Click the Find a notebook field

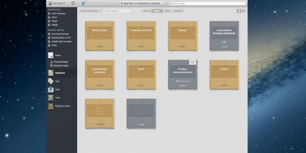(x=117, y=11)
